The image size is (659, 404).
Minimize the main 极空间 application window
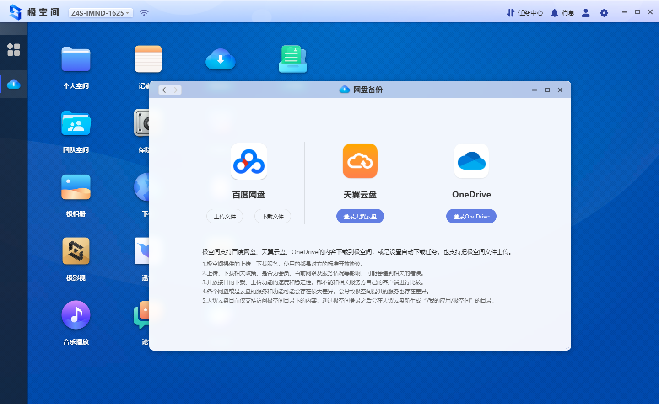[x=624, y=12]
